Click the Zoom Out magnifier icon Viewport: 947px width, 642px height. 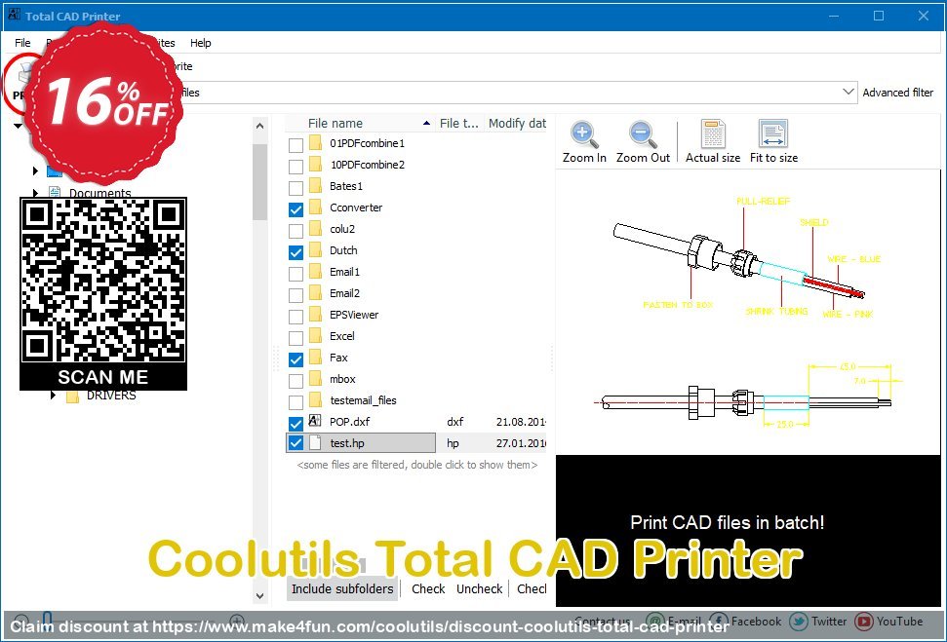[x=643, y=133]
